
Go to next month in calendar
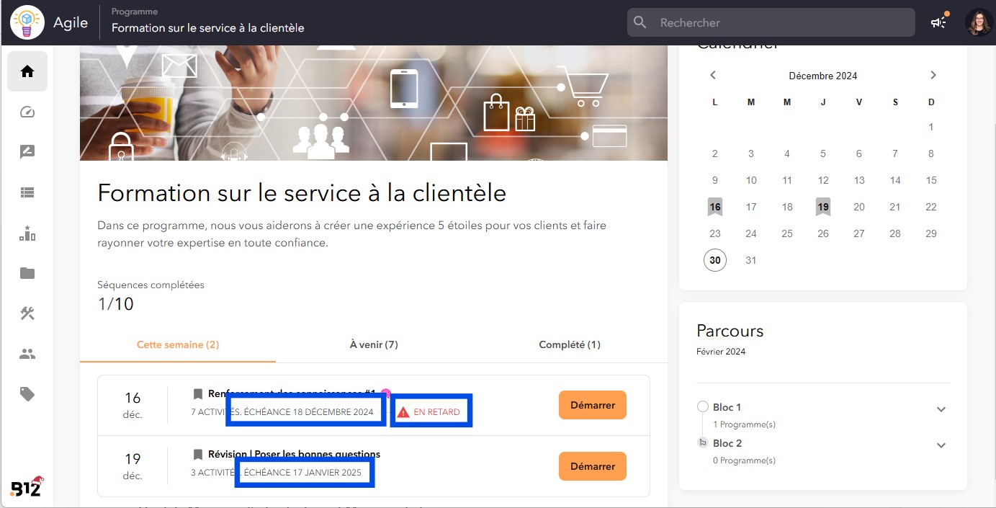click(x=933, y=75)
